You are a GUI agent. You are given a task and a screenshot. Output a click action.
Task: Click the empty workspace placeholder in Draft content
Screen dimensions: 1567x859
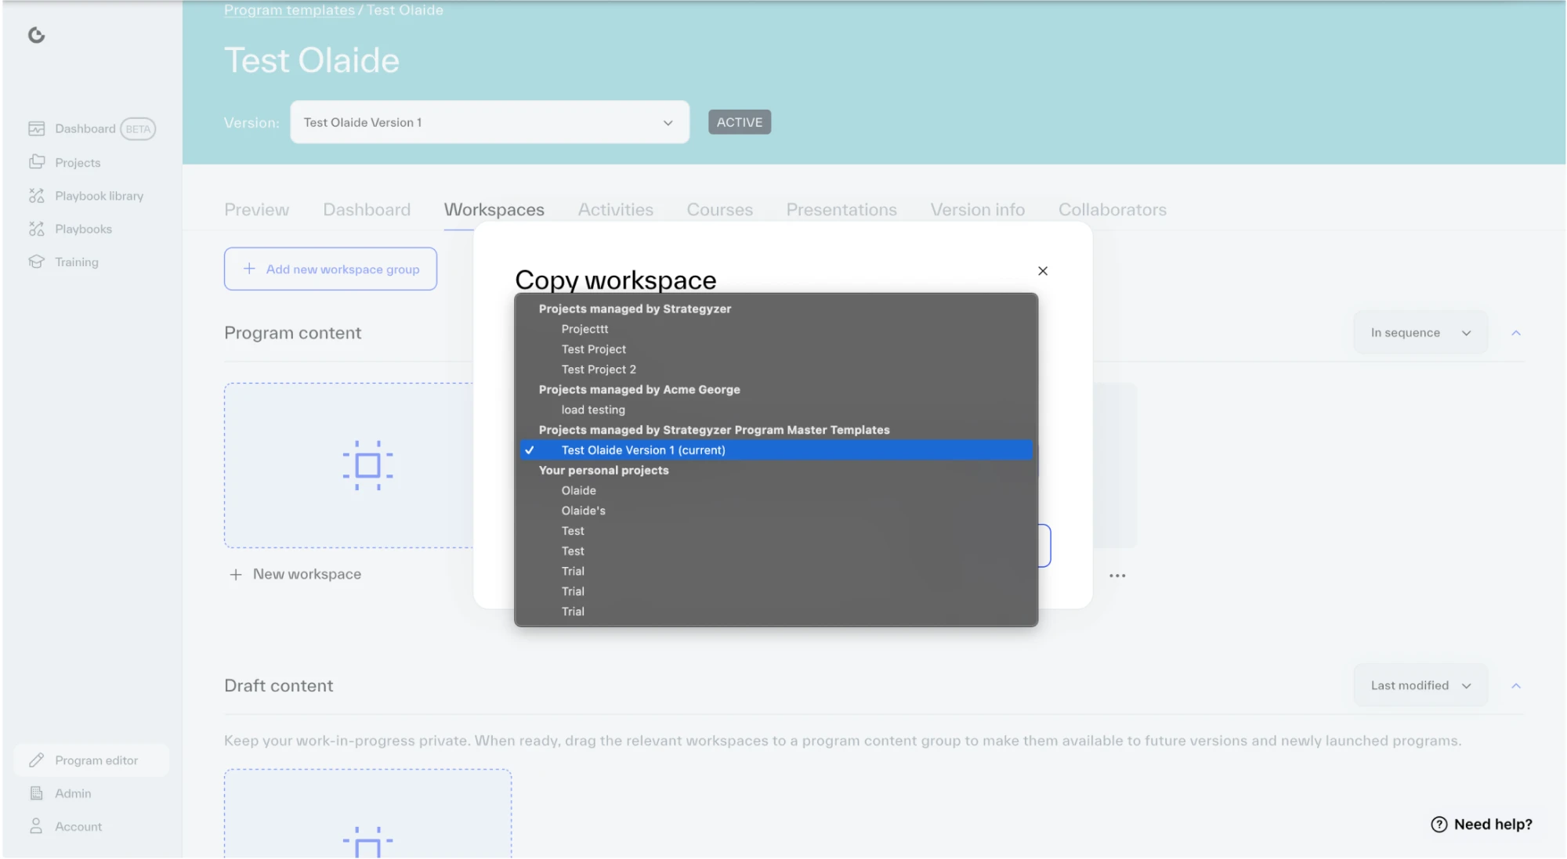(367, 814)
